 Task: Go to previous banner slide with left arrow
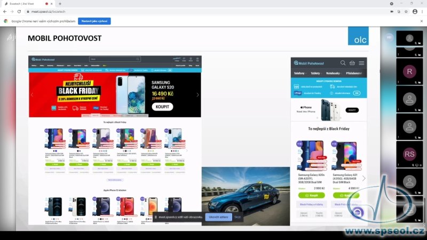(x=32, y=95)
